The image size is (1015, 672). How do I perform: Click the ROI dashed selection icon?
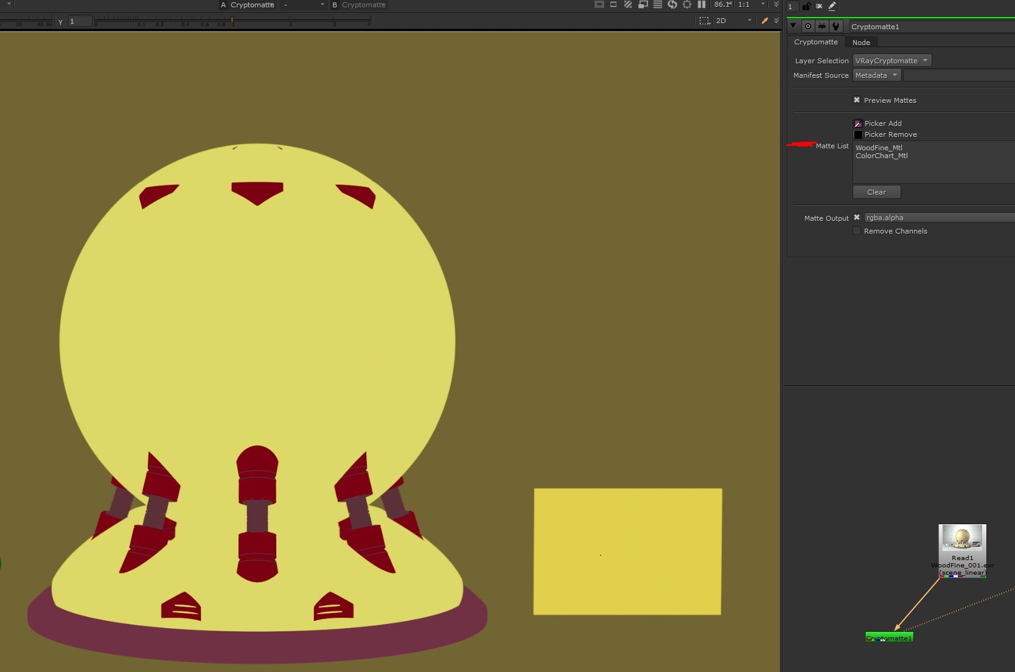point(705,21)
